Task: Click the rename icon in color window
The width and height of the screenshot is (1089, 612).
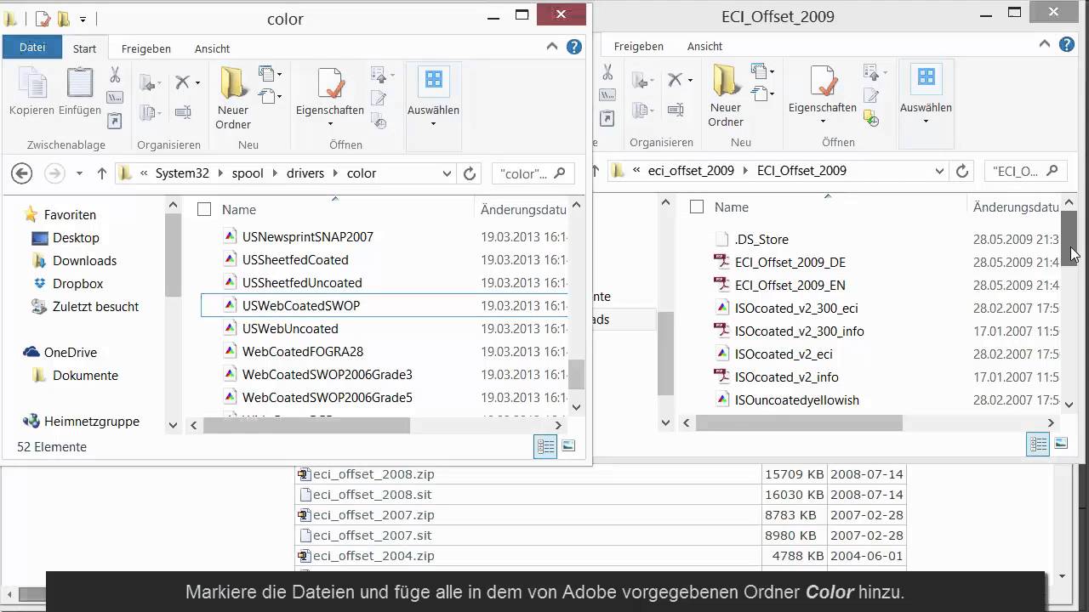Action: point(183,111)
